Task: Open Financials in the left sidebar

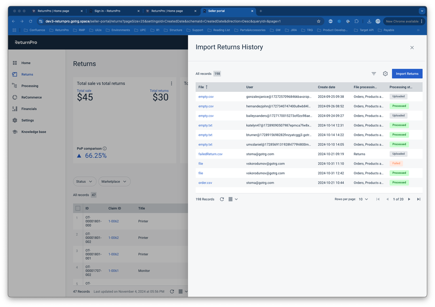Action: coord(29,109)
